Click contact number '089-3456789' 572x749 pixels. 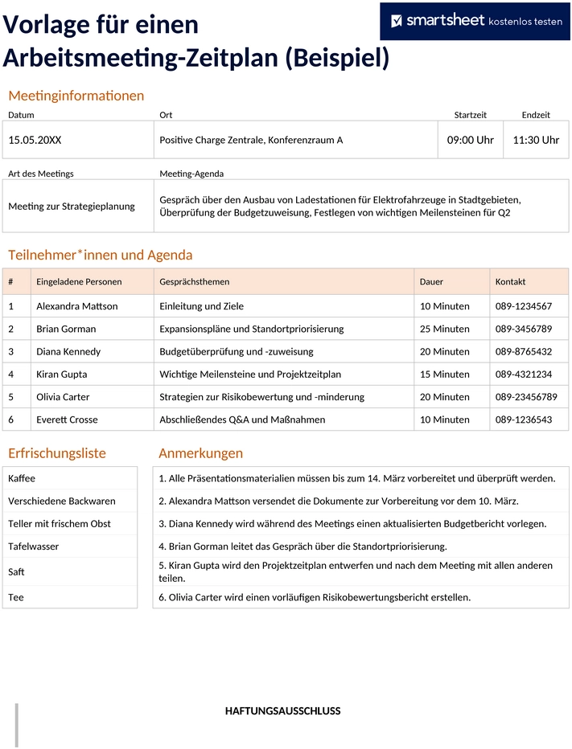click(524, 329)
